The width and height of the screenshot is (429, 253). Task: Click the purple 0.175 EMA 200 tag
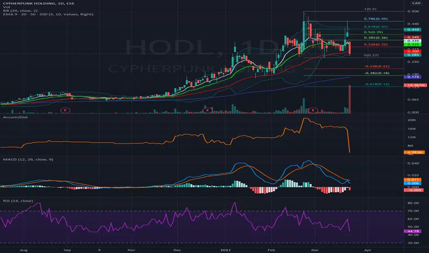pyautogui.click(x=412, y=77)
